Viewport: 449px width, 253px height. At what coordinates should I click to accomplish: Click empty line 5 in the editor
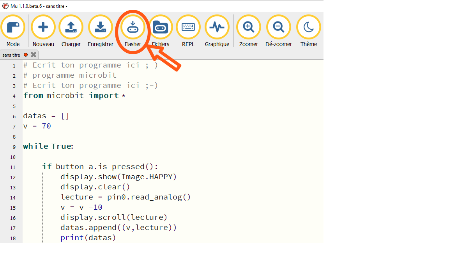(x=173, y=106)
